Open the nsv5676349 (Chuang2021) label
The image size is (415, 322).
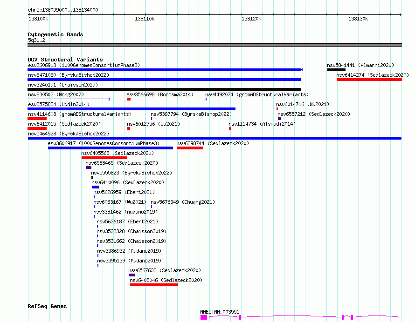coord(183,202)
